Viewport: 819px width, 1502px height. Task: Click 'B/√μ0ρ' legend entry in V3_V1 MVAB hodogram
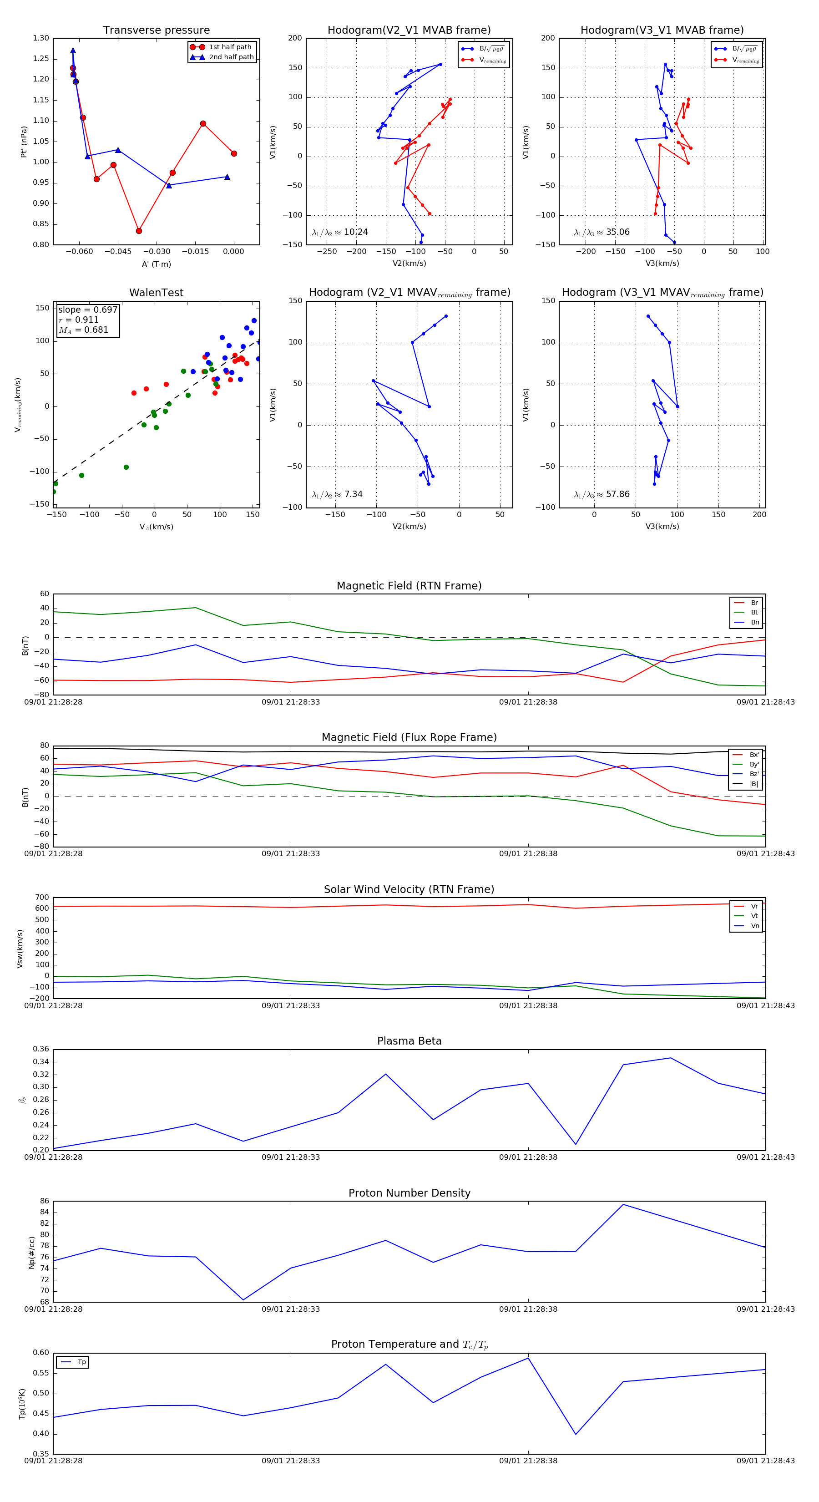[737, 49]
